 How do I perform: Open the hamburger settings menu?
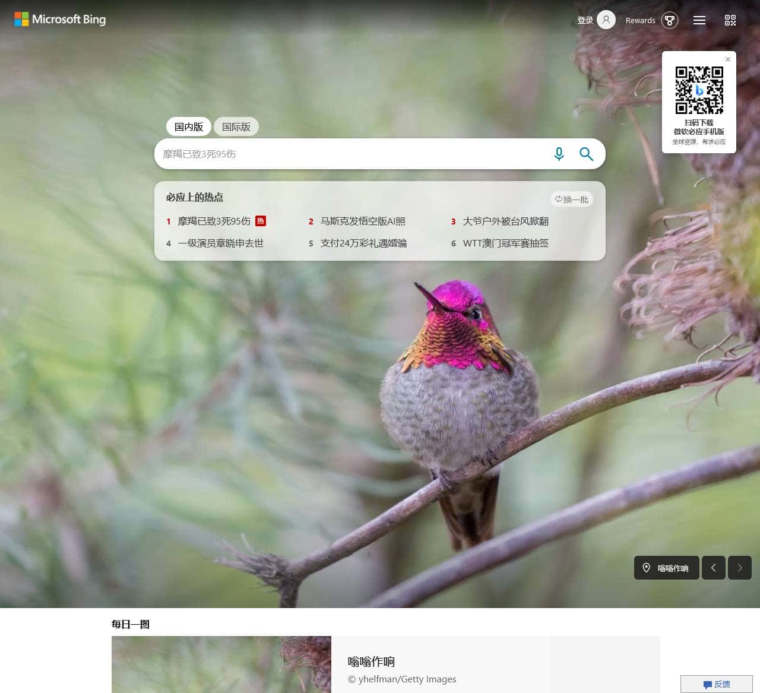pos(699,20)
